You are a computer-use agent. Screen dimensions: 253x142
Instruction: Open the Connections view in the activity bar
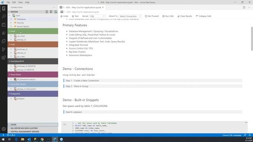point(4,8)
